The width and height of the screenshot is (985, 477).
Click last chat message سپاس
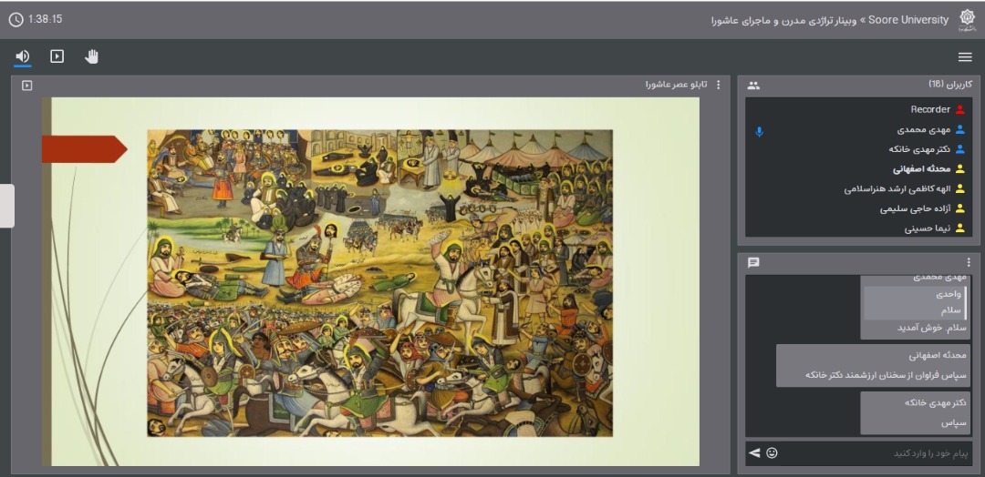click(953, 423)
